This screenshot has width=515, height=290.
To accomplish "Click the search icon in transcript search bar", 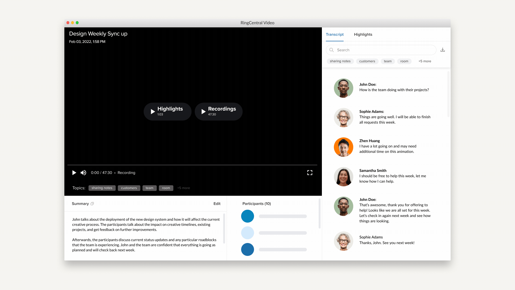I will pos(332,50).
